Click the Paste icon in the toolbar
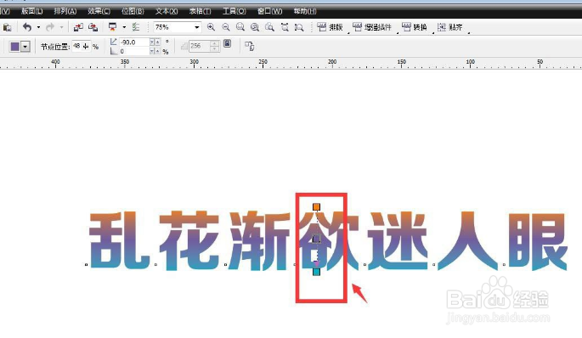 point(7,27)
